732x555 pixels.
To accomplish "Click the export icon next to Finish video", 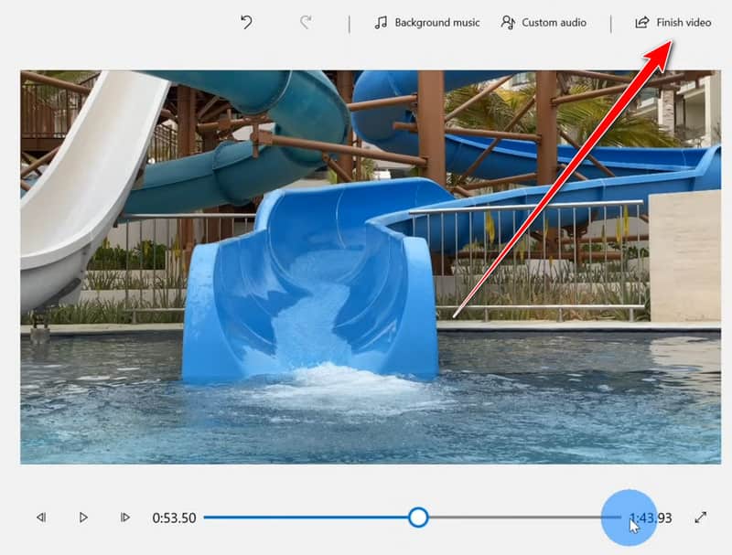I will [x=640, y=22].
